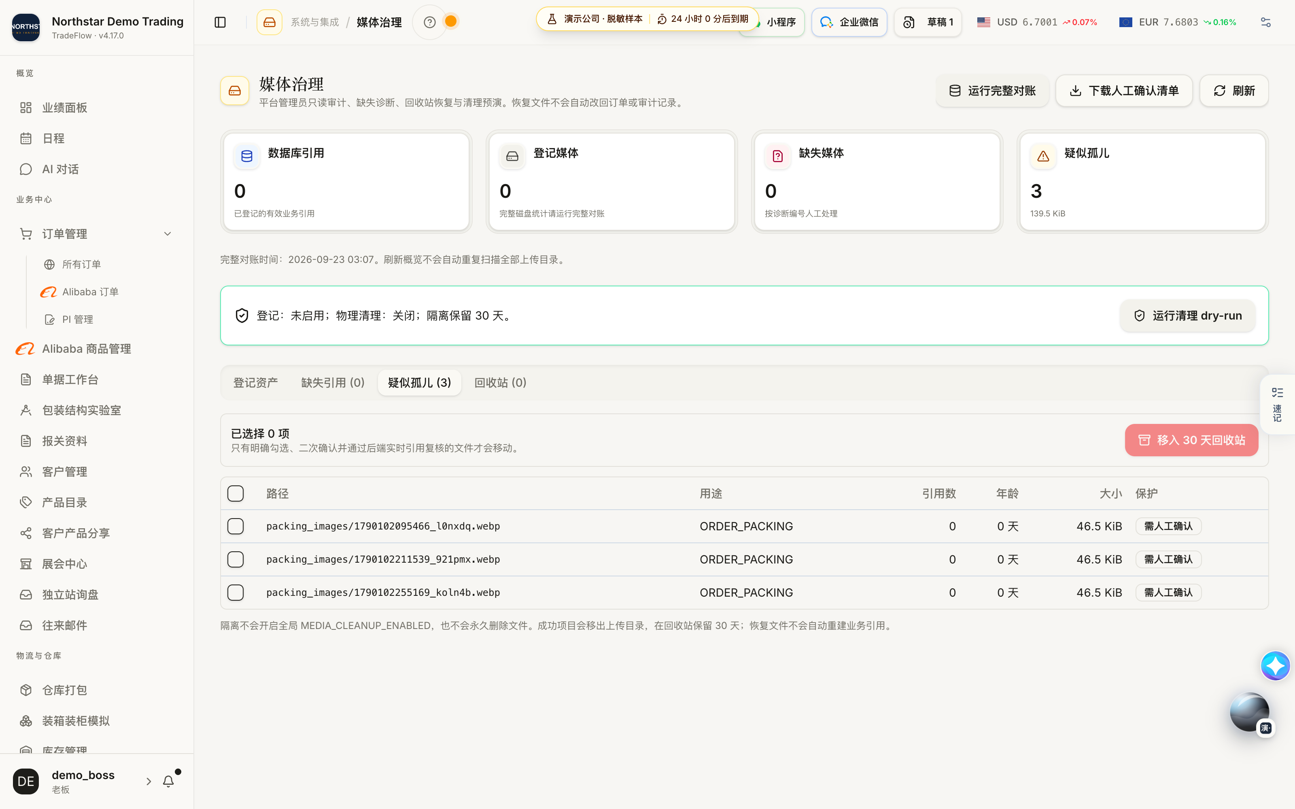Collapse the 订单管理 menu chevron

click(x=168, y=234)
